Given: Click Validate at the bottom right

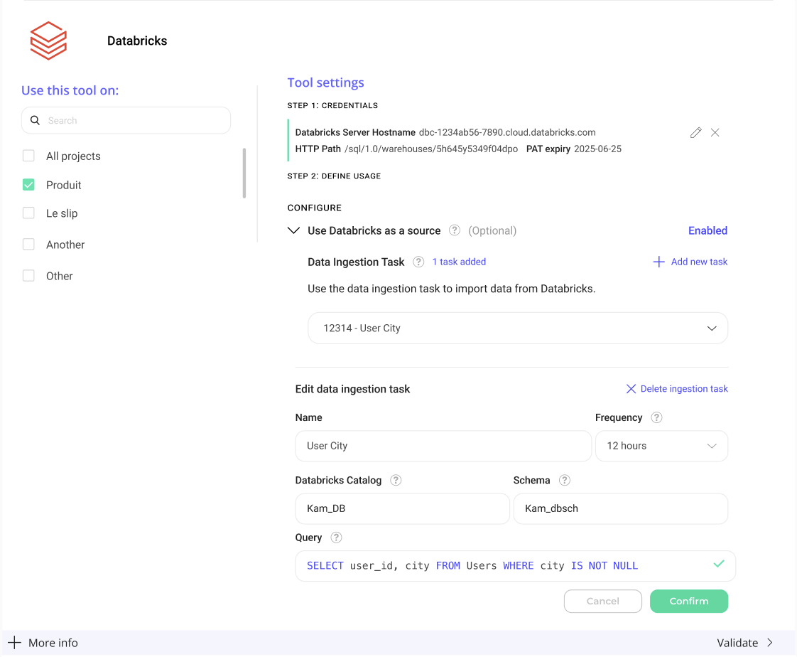Looking at the screenshot, I should click(x=744, y=643).
